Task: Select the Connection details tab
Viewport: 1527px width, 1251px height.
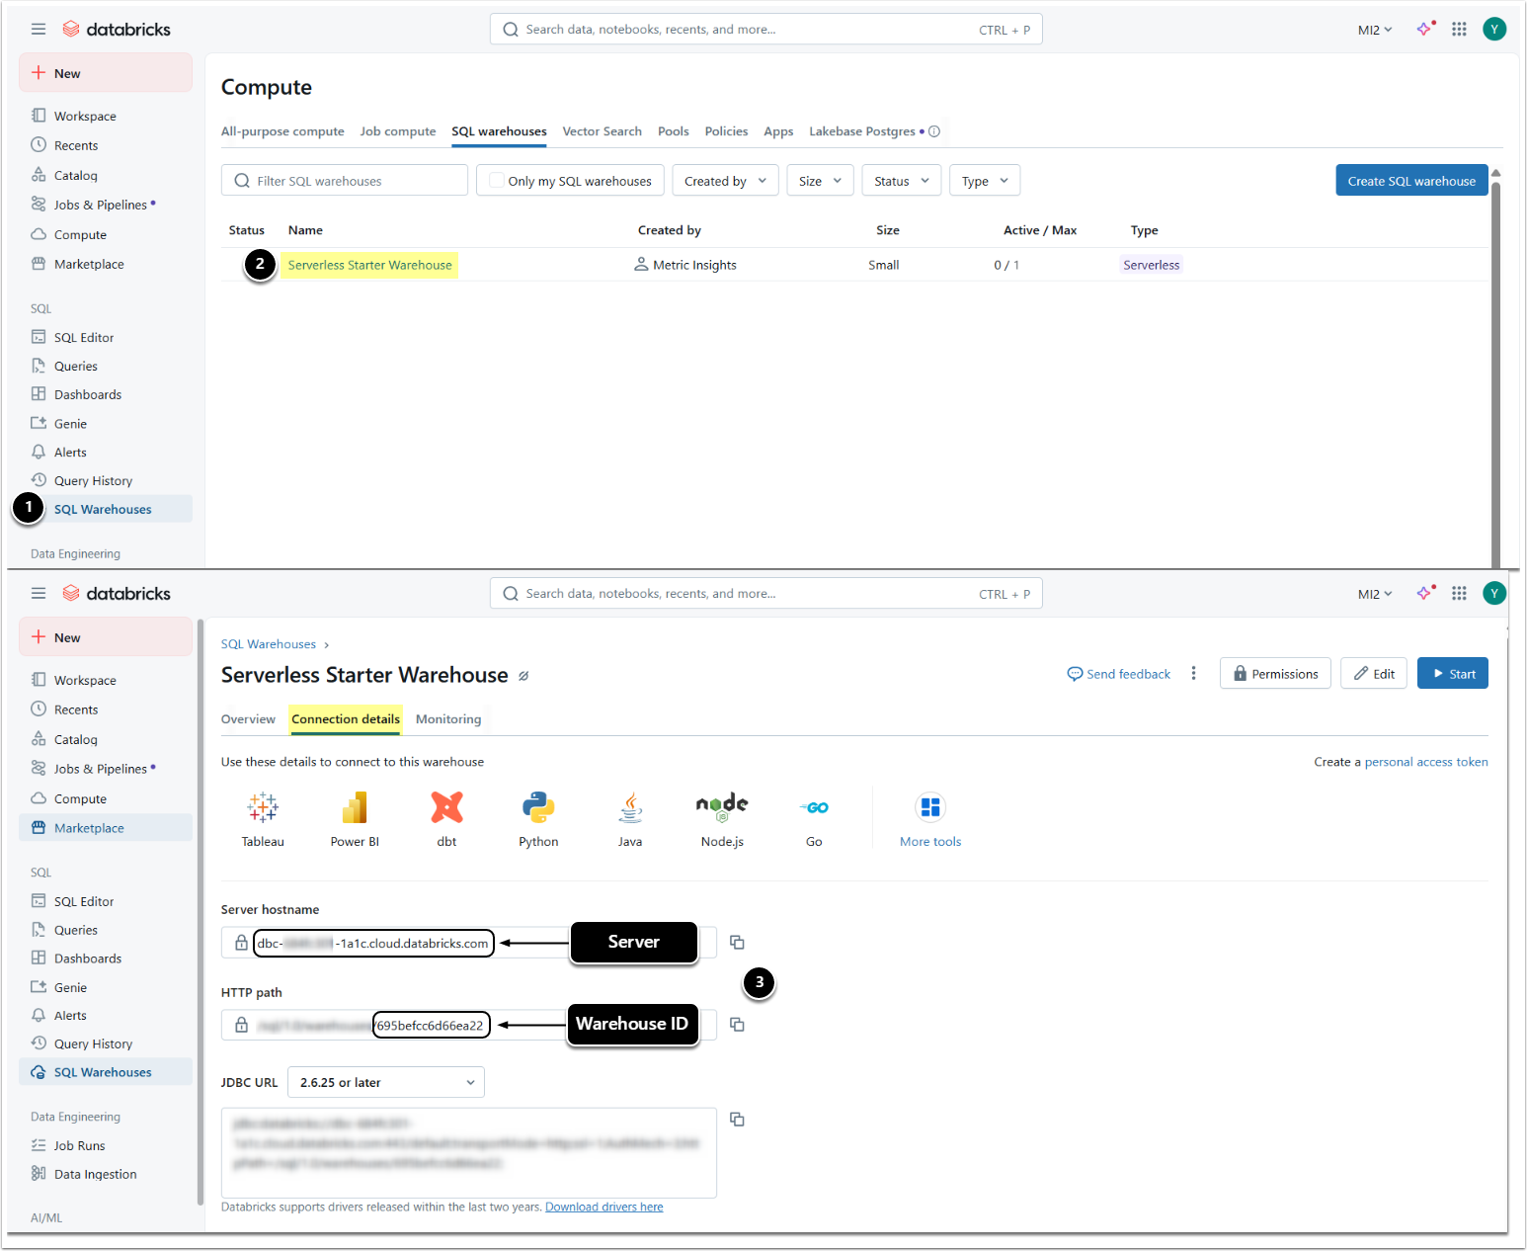Action: click(x=346, y=719)
